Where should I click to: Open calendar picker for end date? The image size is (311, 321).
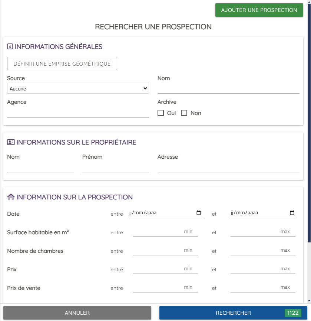click(x=292, y=212)
